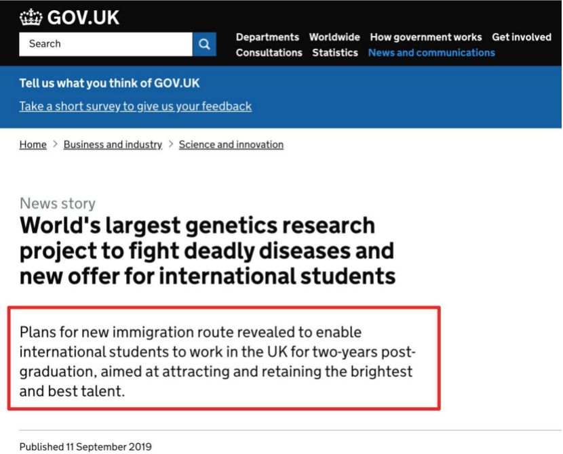This screenshot has height=454, width=563.
Task: Click the chevron after Home breadcrumb
Action: coord(55,144)
